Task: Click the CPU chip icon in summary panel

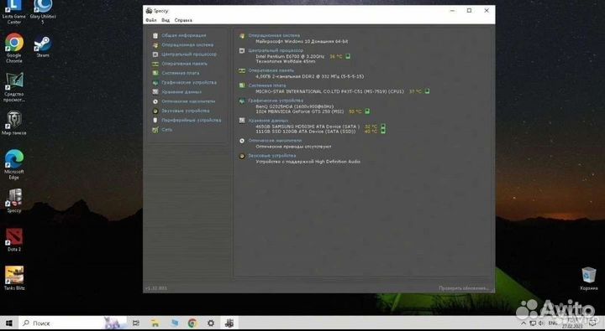Action: [x=242, y=50]
